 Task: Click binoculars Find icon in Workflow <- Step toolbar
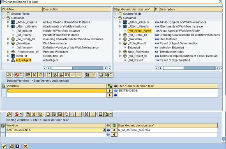[86, 114]
